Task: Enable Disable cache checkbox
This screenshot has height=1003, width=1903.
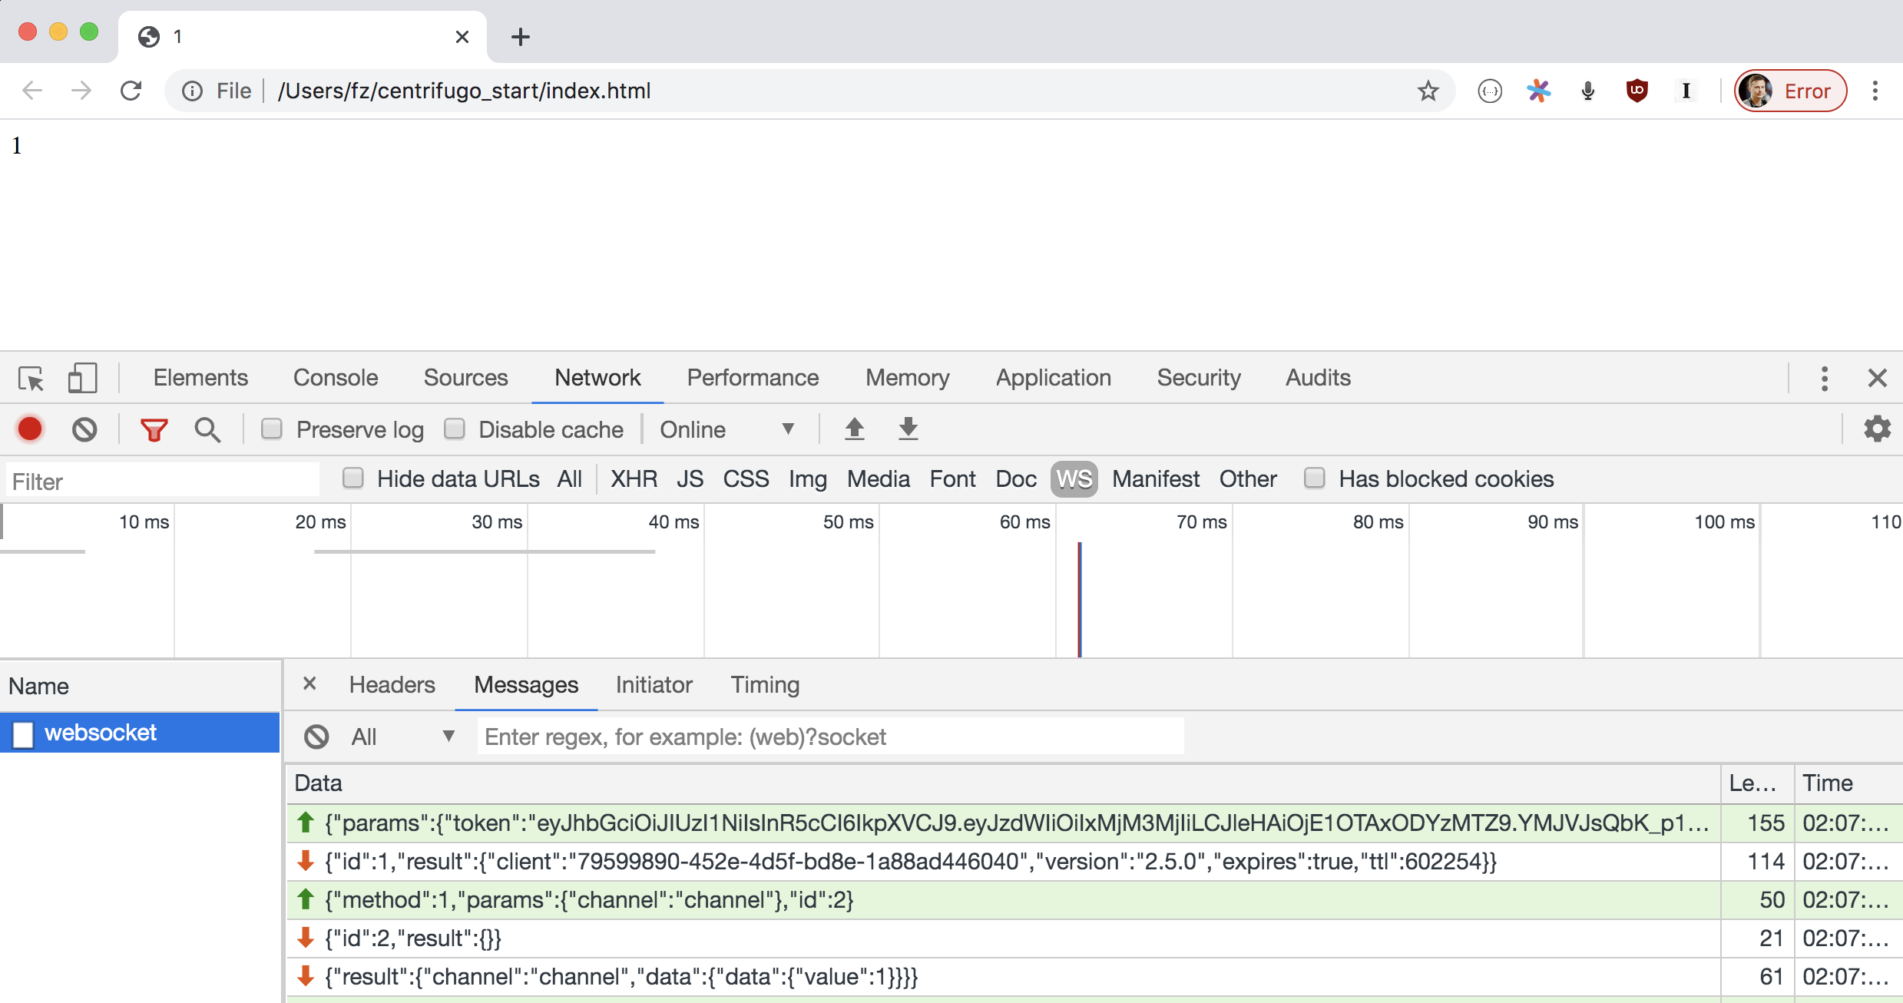Action: 455,429
